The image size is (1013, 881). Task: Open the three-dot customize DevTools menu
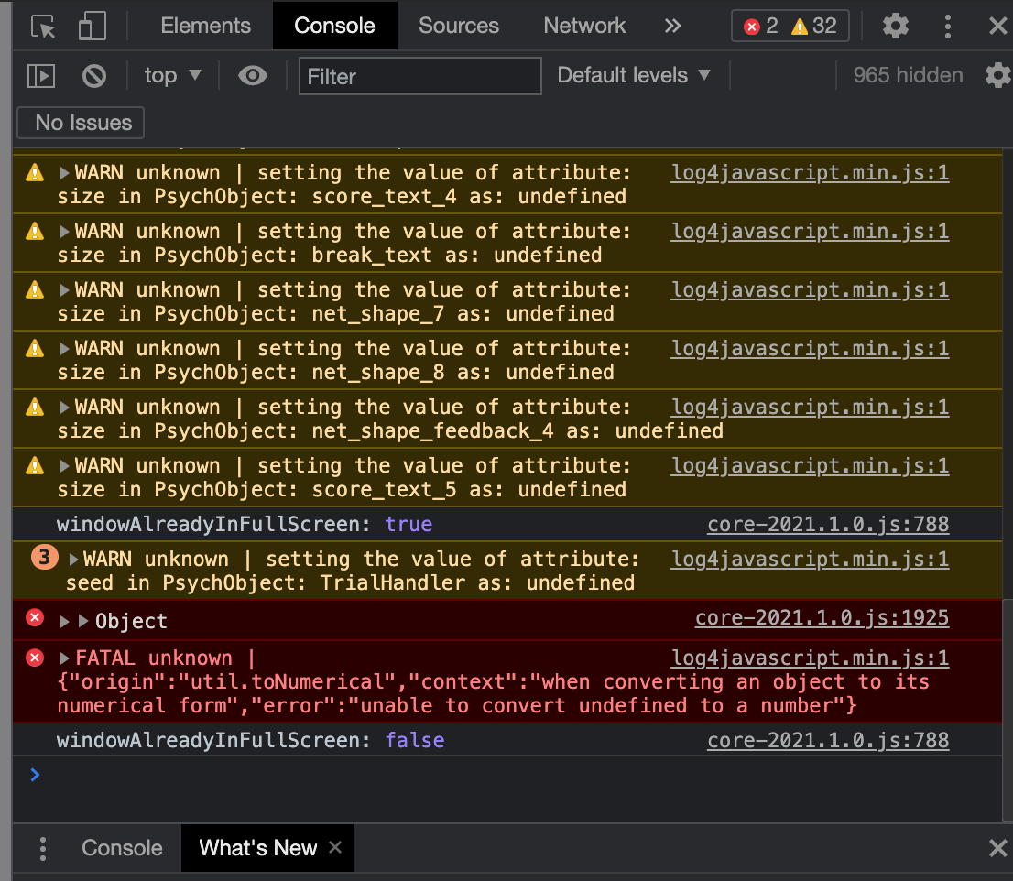pos(947,26)
